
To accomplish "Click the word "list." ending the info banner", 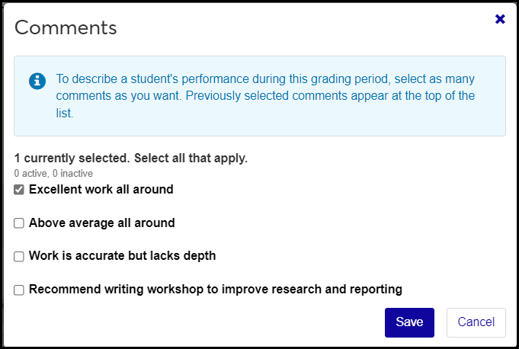I will coord(65,113).
